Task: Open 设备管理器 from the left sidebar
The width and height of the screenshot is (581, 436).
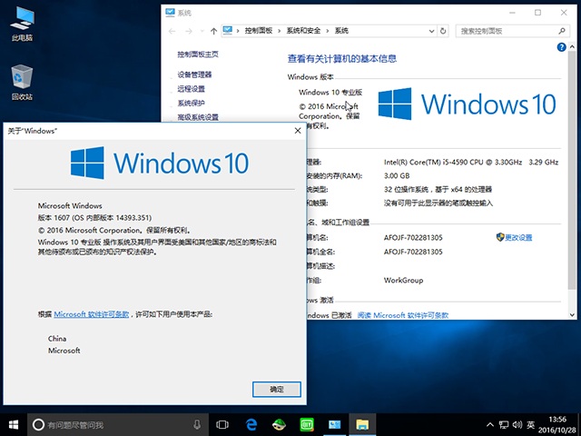Action: tap(194, 74)
